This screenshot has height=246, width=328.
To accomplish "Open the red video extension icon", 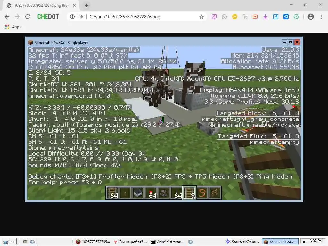I will pyautogui.click(x=255, y=17).
